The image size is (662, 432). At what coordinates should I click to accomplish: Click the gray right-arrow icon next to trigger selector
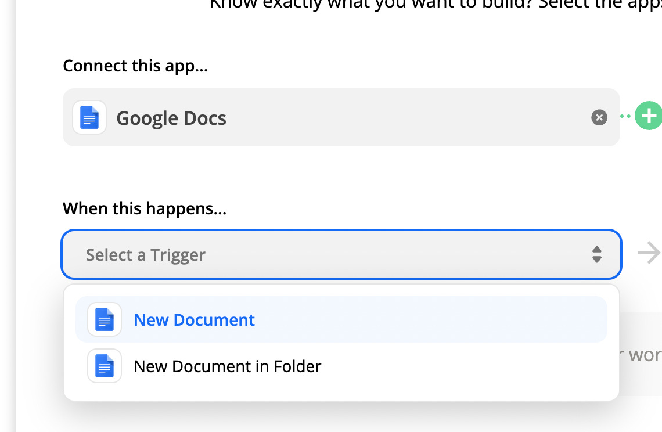649,253
